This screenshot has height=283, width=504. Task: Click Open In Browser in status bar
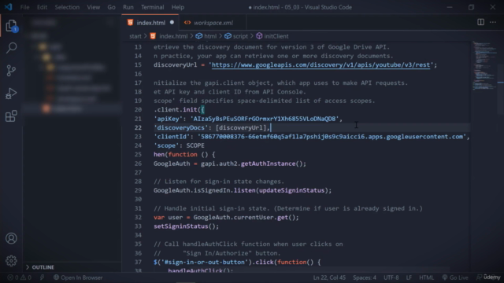tap(78, 277)
